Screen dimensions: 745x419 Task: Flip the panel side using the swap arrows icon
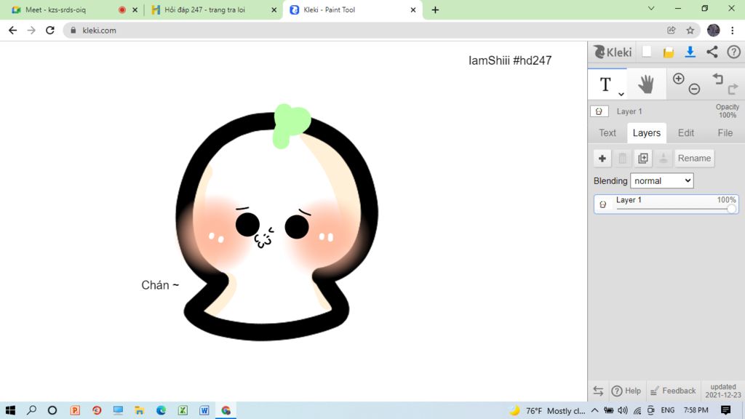[598, 391]
